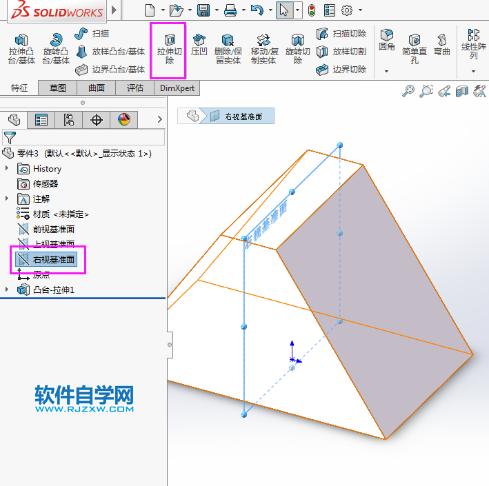Image resolution: width=489 pixels, height=486 pixels.
Task: Open dropdown arrow next to Print
Action: click(243, 10)
